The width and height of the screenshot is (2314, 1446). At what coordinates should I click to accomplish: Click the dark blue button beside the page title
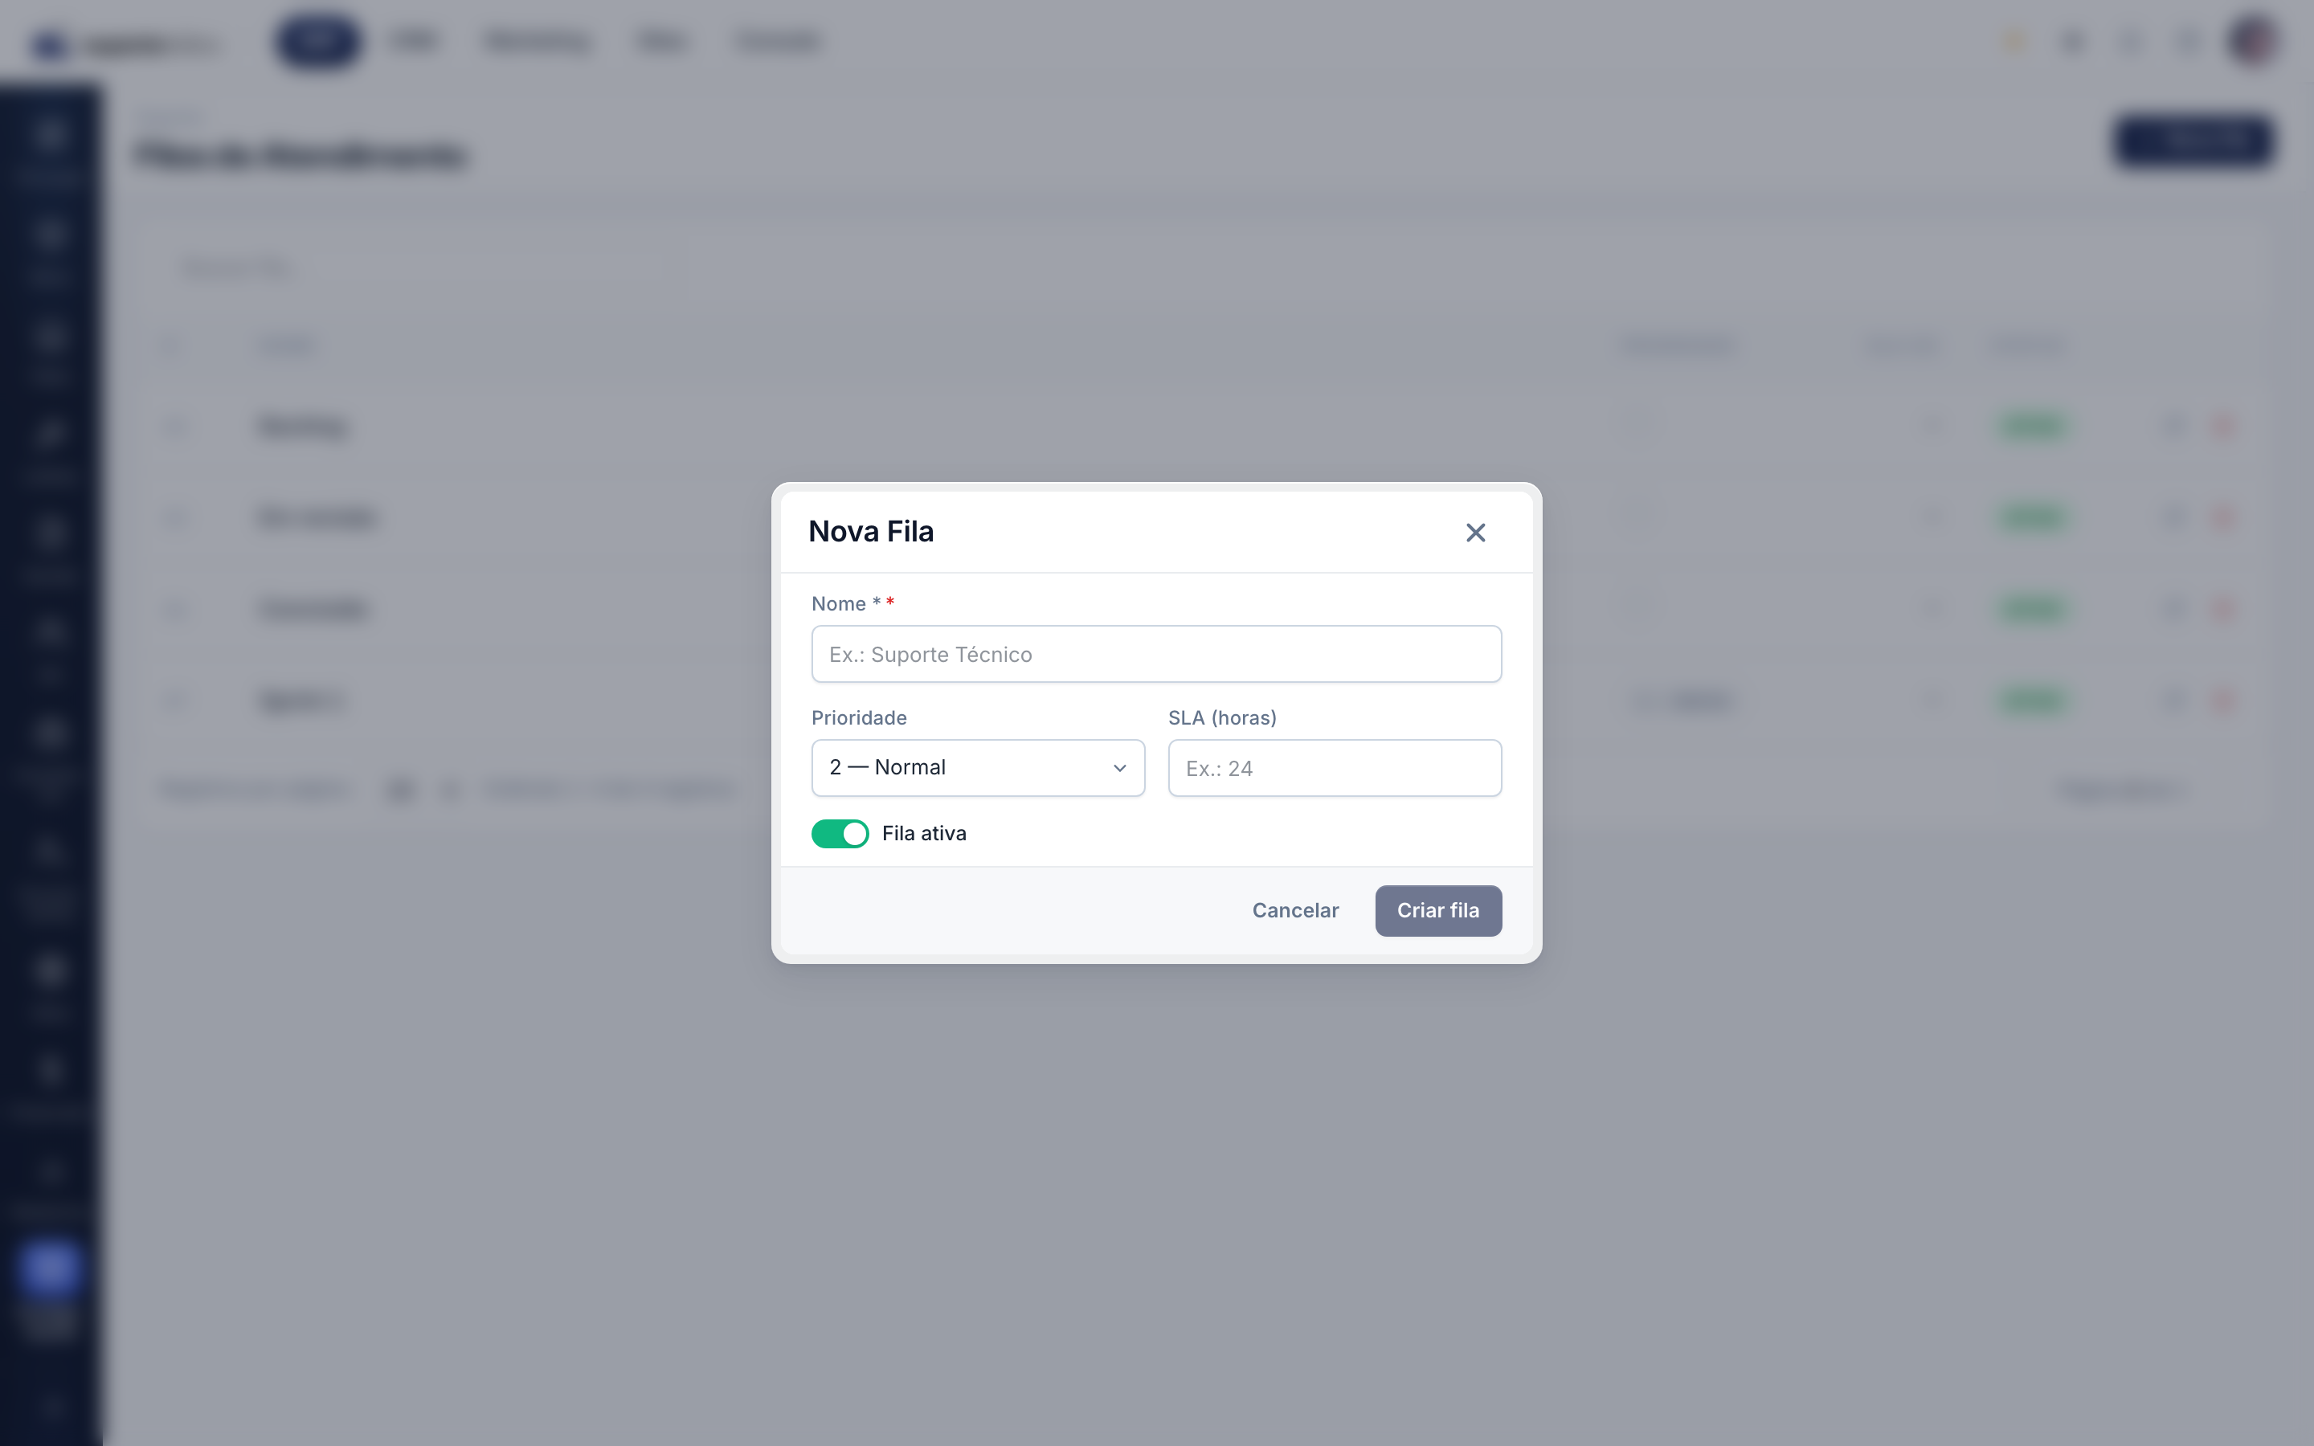coord(2193,141)
